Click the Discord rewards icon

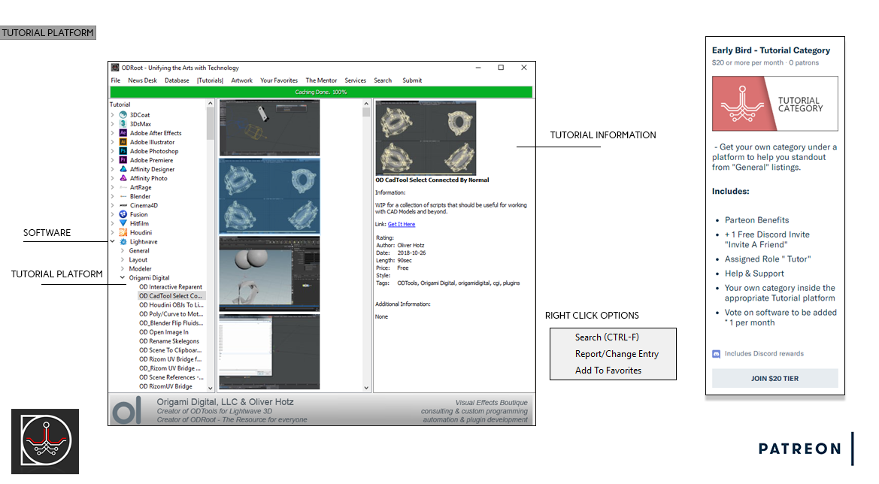pyautogui.click(x=717, y=354)
